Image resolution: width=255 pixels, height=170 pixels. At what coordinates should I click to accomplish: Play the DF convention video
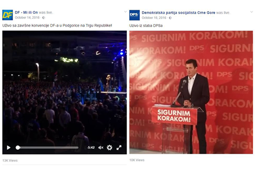point(9,148)
